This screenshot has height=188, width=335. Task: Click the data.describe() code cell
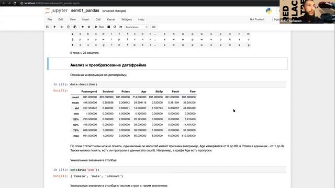pos(177,85)
